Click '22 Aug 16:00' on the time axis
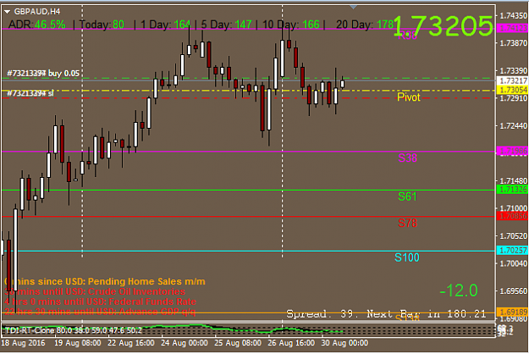529x354 pixels. 131,343
